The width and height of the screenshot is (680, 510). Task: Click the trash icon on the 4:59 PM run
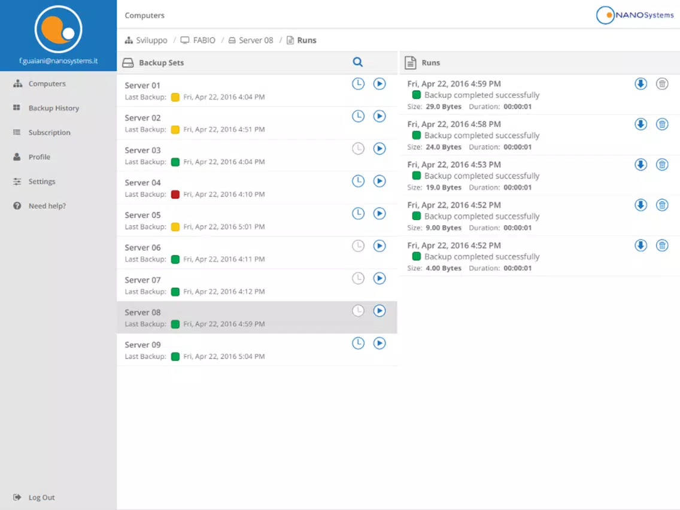662,84
